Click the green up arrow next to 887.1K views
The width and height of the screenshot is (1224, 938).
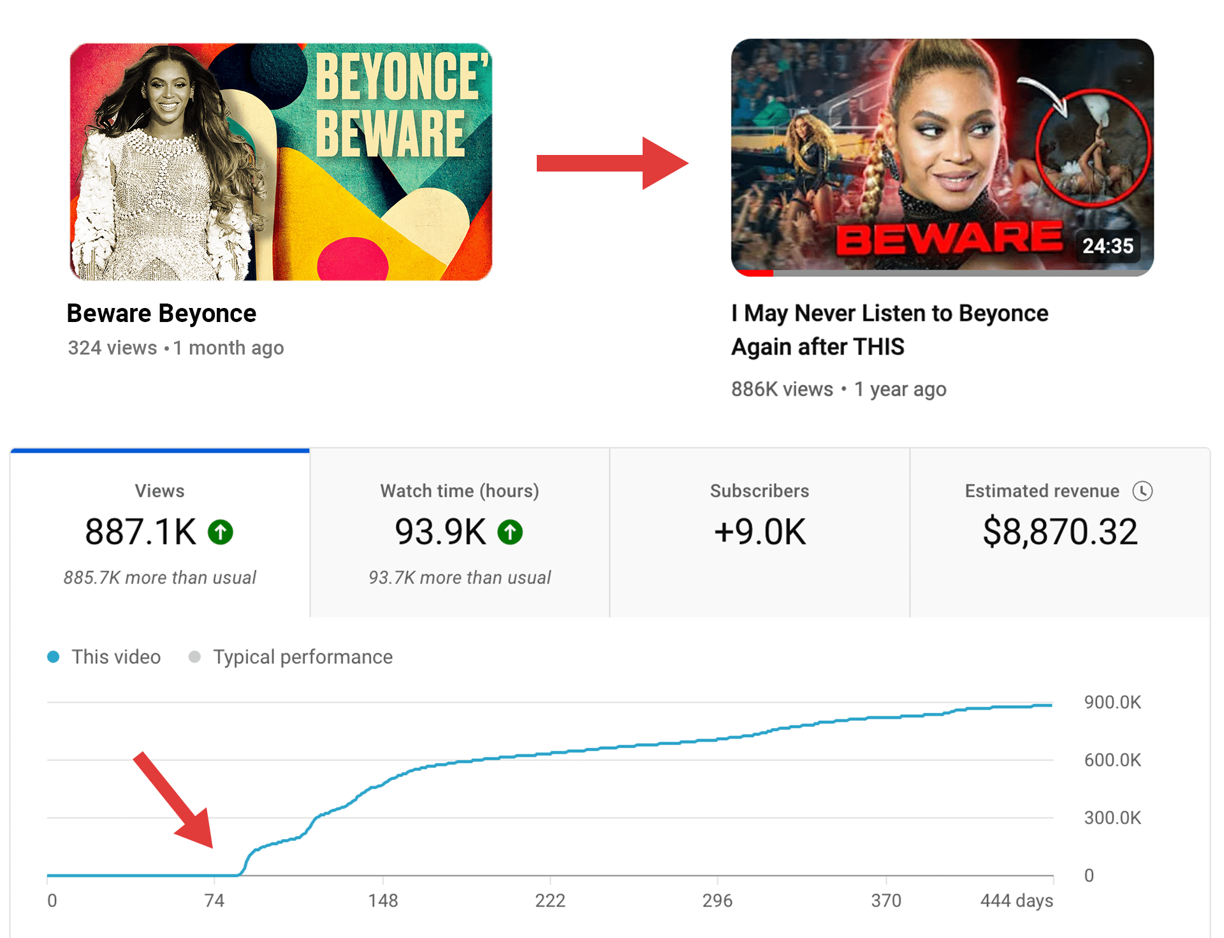(221, 532)
